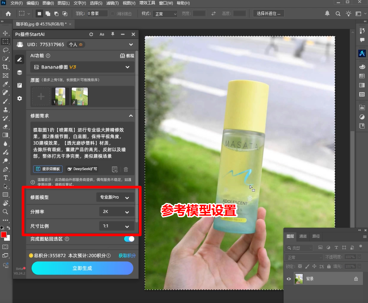Select the Crop tool
Screen dimensions: 368x303
[x=5, y=67]
